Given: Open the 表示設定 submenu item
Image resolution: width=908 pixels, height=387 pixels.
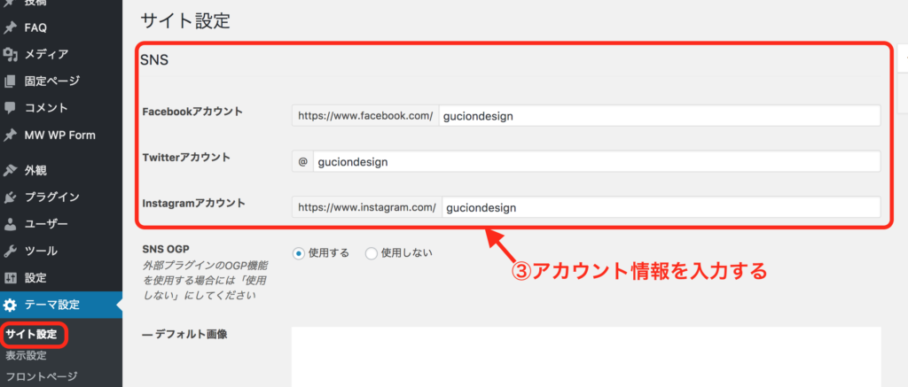Looking at the screenshot, I should [x=27, y=356].
